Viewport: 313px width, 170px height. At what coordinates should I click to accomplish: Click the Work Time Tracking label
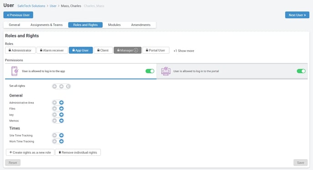click(x=21, y=141)
